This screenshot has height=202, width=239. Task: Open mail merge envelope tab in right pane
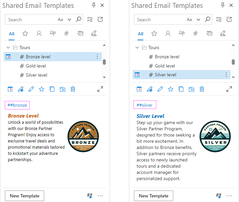pyautogui.click(x=209, y=33)
